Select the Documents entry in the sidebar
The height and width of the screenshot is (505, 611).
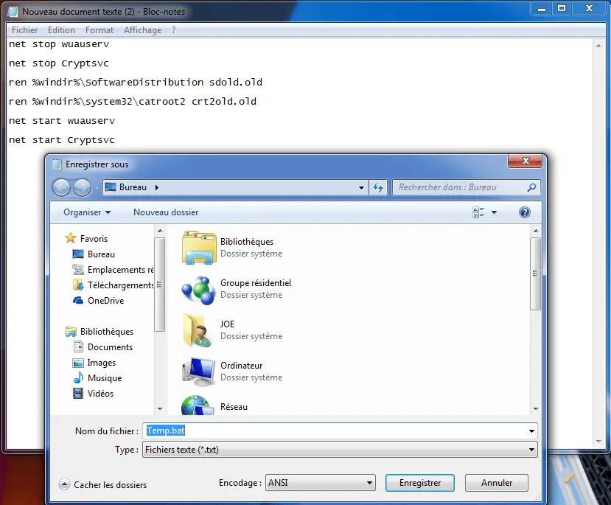coord(110,346)
